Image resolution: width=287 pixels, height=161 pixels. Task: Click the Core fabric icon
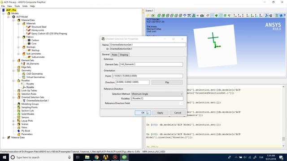click(29, 44)
